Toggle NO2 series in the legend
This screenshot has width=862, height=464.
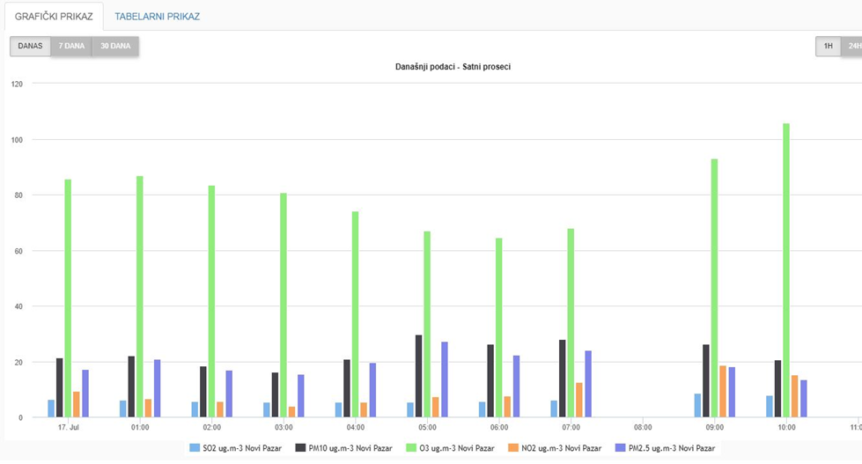(x=556, y=448)
